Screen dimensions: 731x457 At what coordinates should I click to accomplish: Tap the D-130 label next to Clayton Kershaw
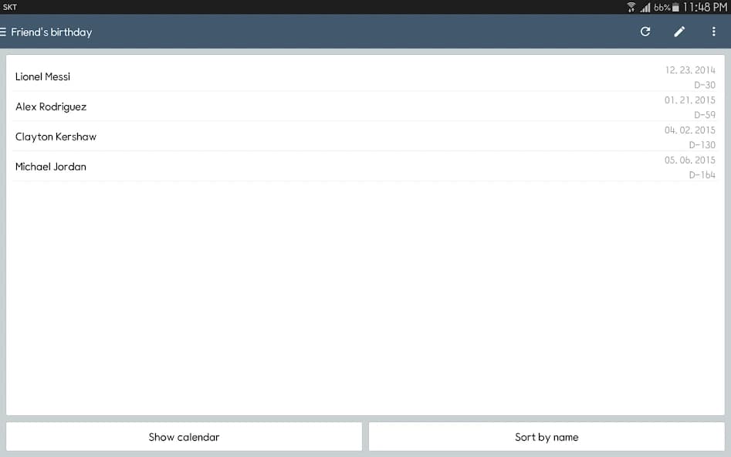[x=703, y=144]
